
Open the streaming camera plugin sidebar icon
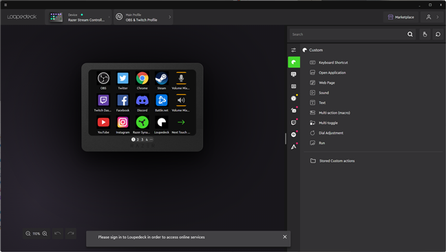click(x=293, y=110)
